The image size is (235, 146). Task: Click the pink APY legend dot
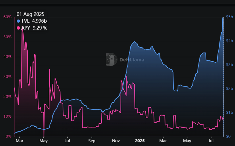coord(18,28)
